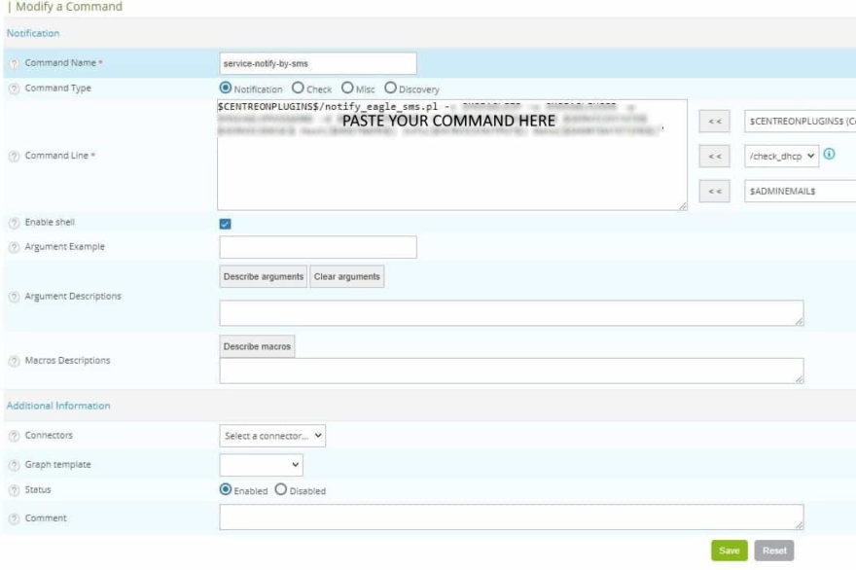This screenshot has width=856, height=570.
Task: Click the Clear arguments button
Action: [x=346, y=276]
